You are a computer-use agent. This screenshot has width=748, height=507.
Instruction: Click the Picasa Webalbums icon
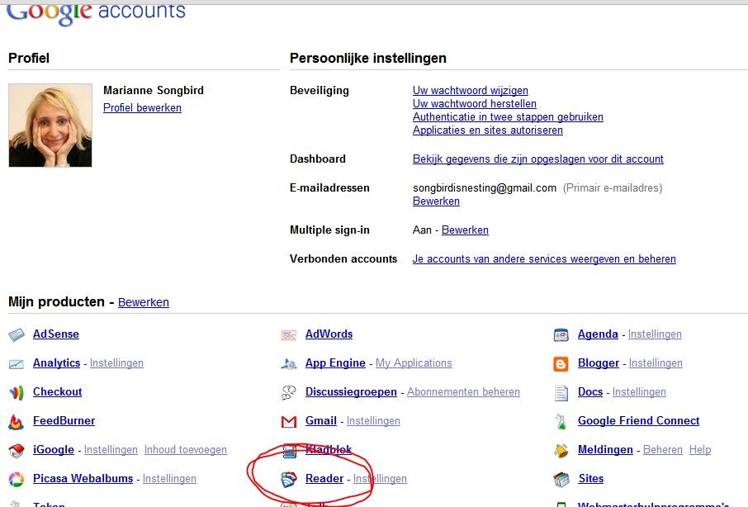[x=17, y=479]
